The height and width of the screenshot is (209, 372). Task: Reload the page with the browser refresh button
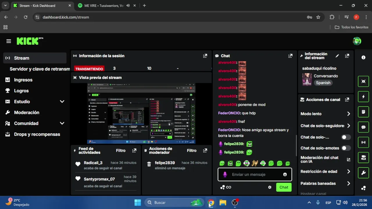(26, 17)
